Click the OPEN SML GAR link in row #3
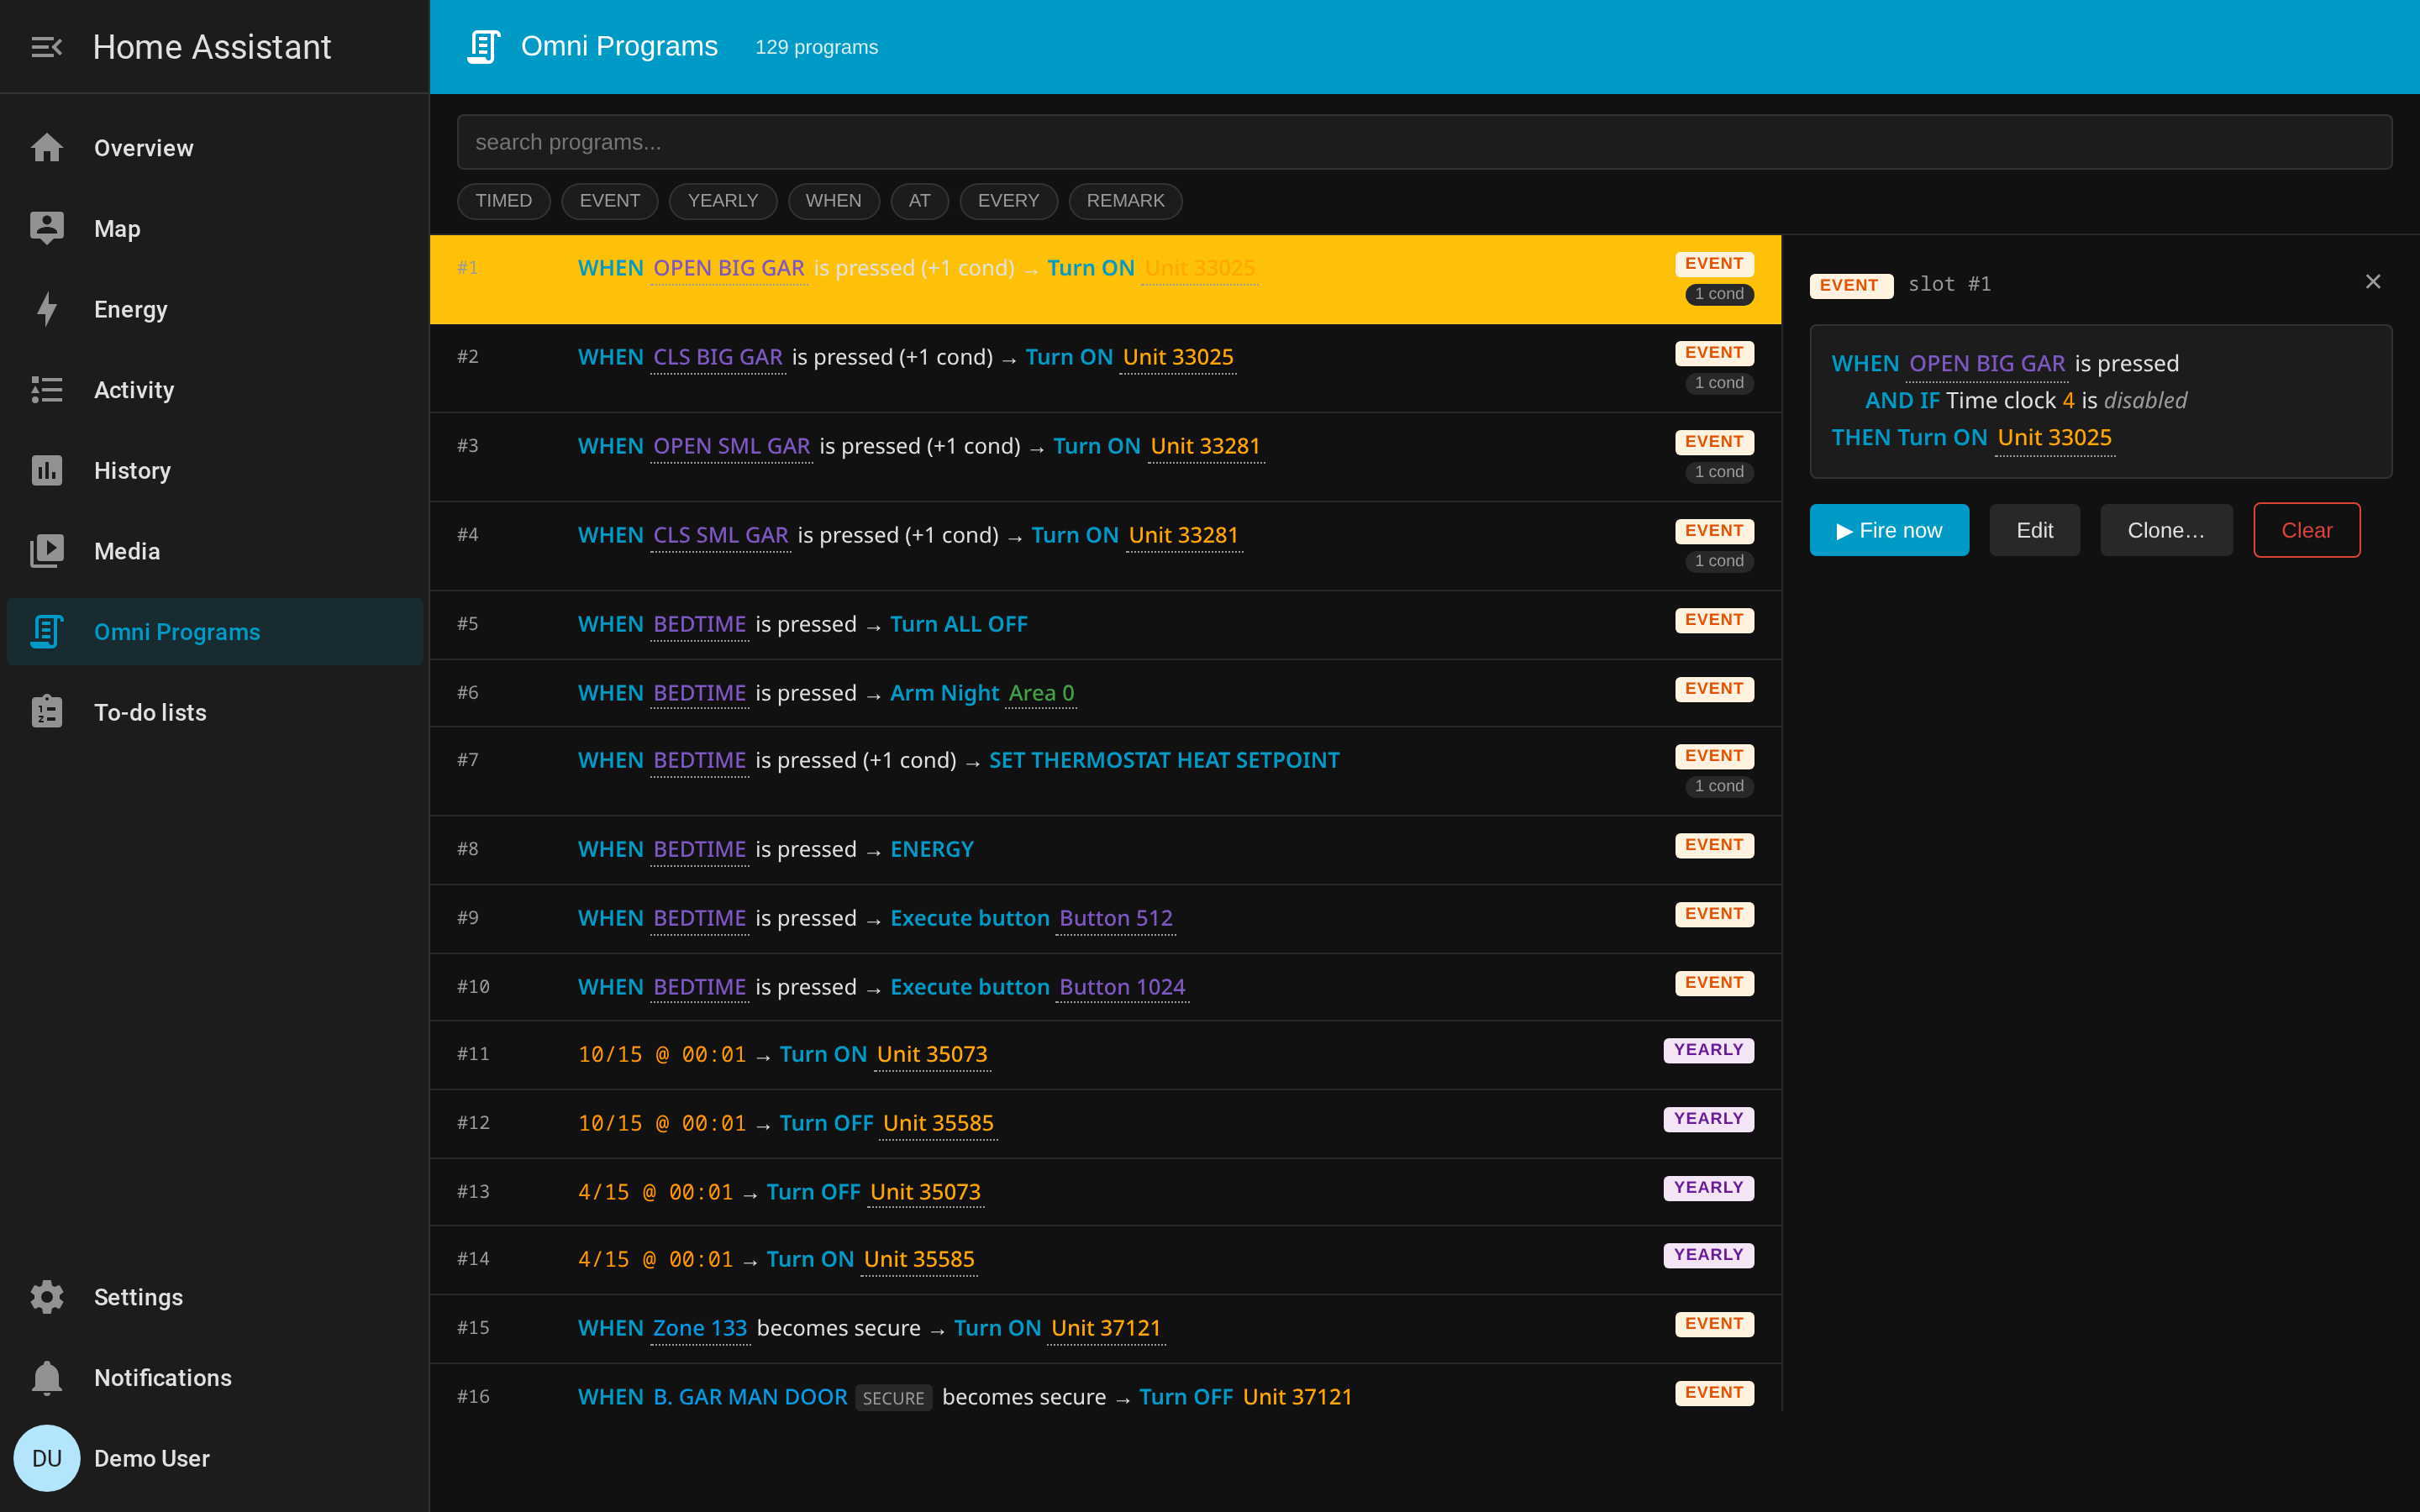This screenshot has height=1512, width=2420. pos(732,447)
